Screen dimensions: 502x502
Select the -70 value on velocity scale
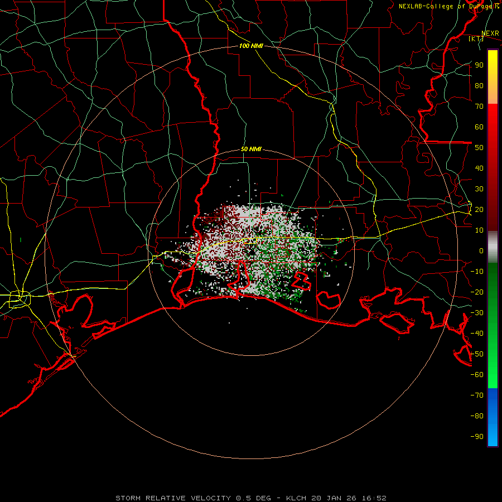(x=477, y=395)
